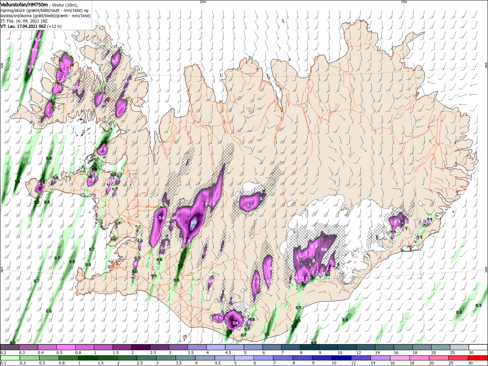Click the '2.0' precipitation value on the map
The height and width of the screenshot is (366, 488).
103,149
